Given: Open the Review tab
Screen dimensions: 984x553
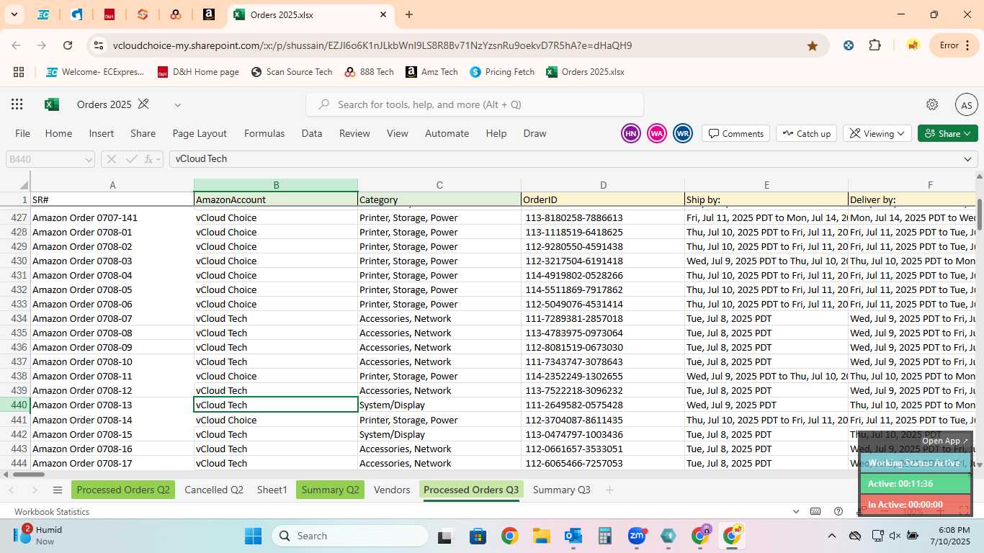Looking at the screenshot, I should click(354, 133).
